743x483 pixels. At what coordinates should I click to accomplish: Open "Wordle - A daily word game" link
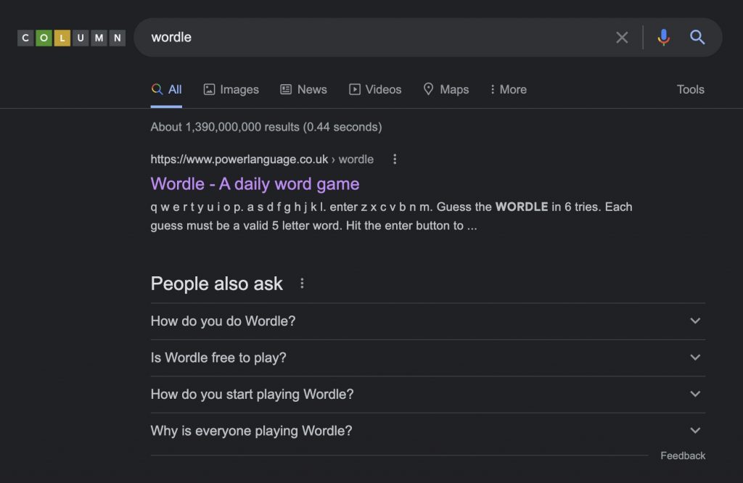[255, 183]
